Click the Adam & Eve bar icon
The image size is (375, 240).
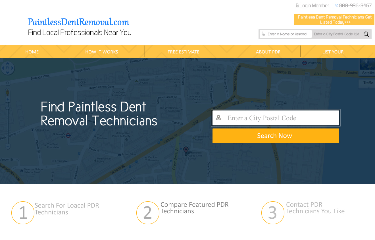coord(33,130)
